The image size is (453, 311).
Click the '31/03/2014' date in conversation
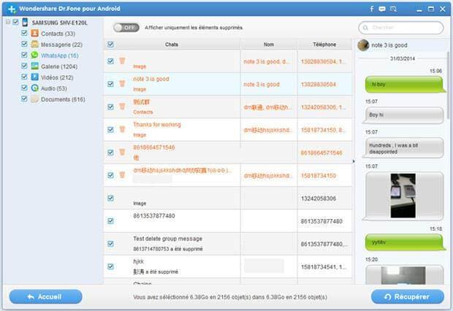point(403,58)
